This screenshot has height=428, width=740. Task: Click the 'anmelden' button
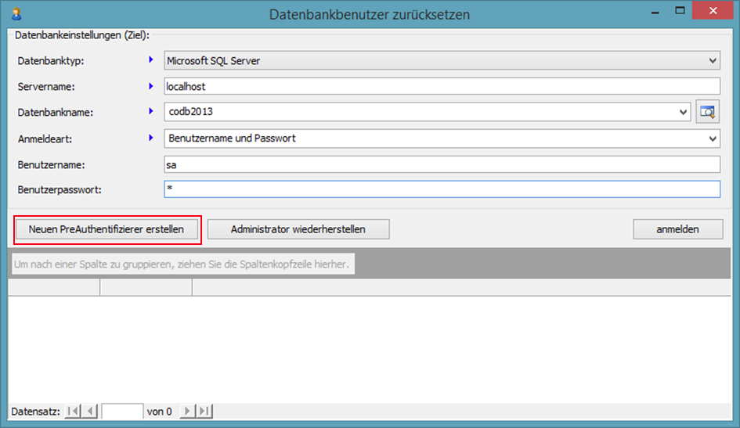pos(677,229)
